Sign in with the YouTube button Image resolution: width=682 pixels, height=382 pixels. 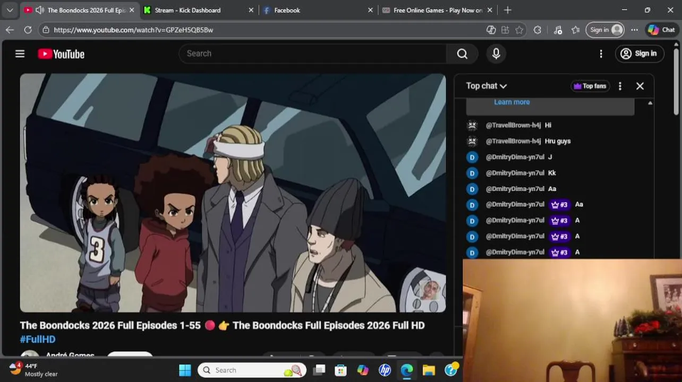tap(639, 54)
